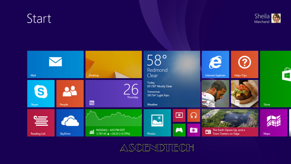
Task: Open the Desktop tile
Action: coord(114,64)
